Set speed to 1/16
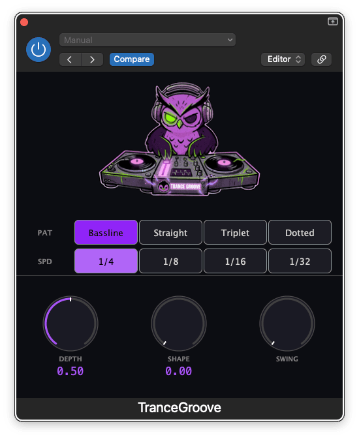The image size is (359, 439). click(x=235, y=261)
